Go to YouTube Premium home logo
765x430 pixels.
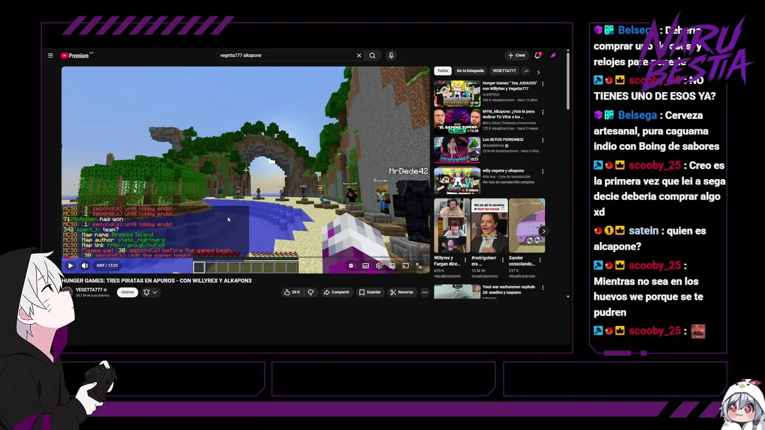point(76,56)
